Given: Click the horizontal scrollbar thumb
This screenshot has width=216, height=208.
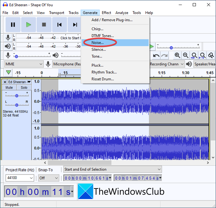Looking at the screenshot, I should (x=80, y=163).
